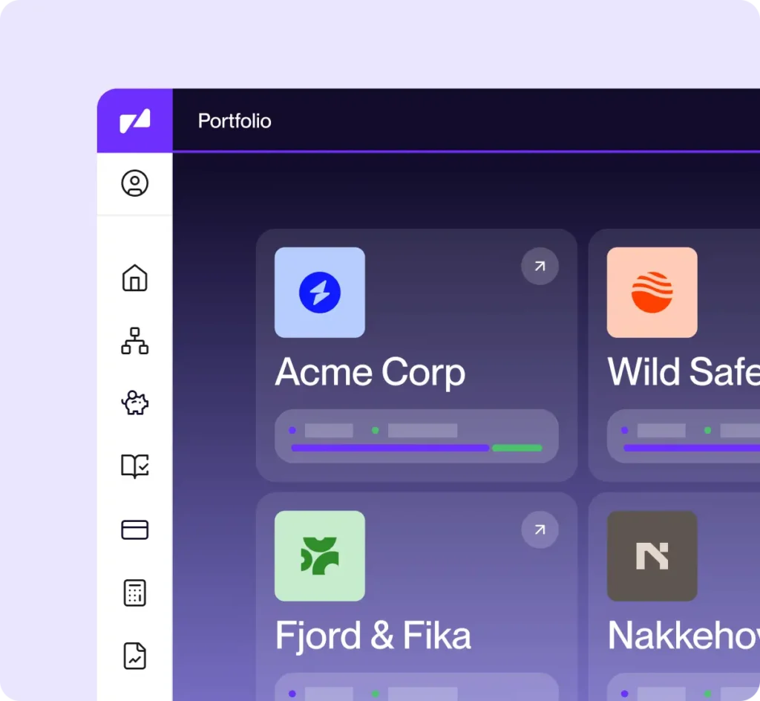
Task: Select the credit card payments icon
Action: click(x=134, y=529)
